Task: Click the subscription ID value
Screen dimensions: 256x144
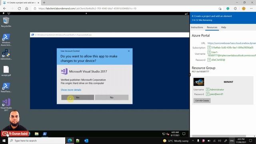Action: click(x=232, y=48)
